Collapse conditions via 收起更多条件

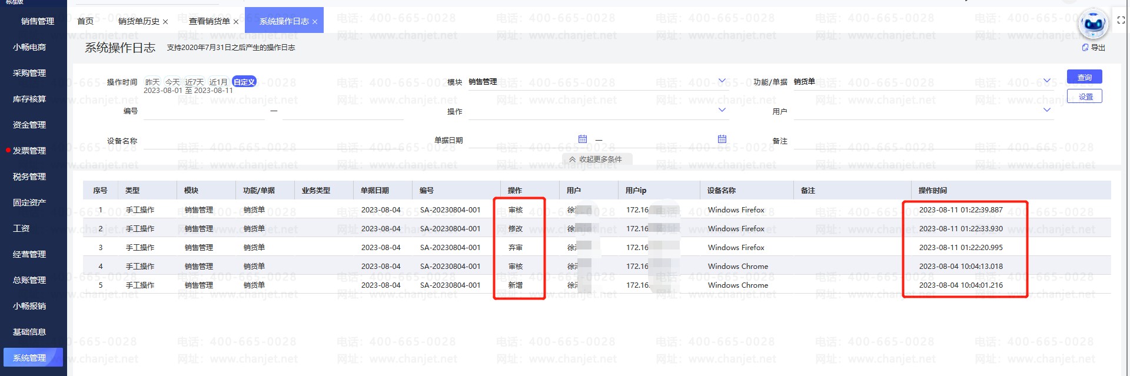[x=597, y=159]
